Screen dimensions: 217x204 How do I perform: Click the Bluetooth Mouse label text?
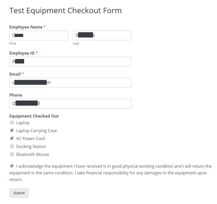click(x=33, y=154)
